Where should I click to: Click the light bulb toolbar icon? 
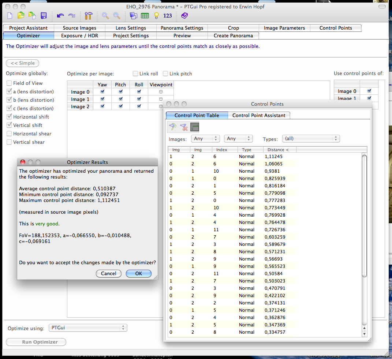[156, 16]
